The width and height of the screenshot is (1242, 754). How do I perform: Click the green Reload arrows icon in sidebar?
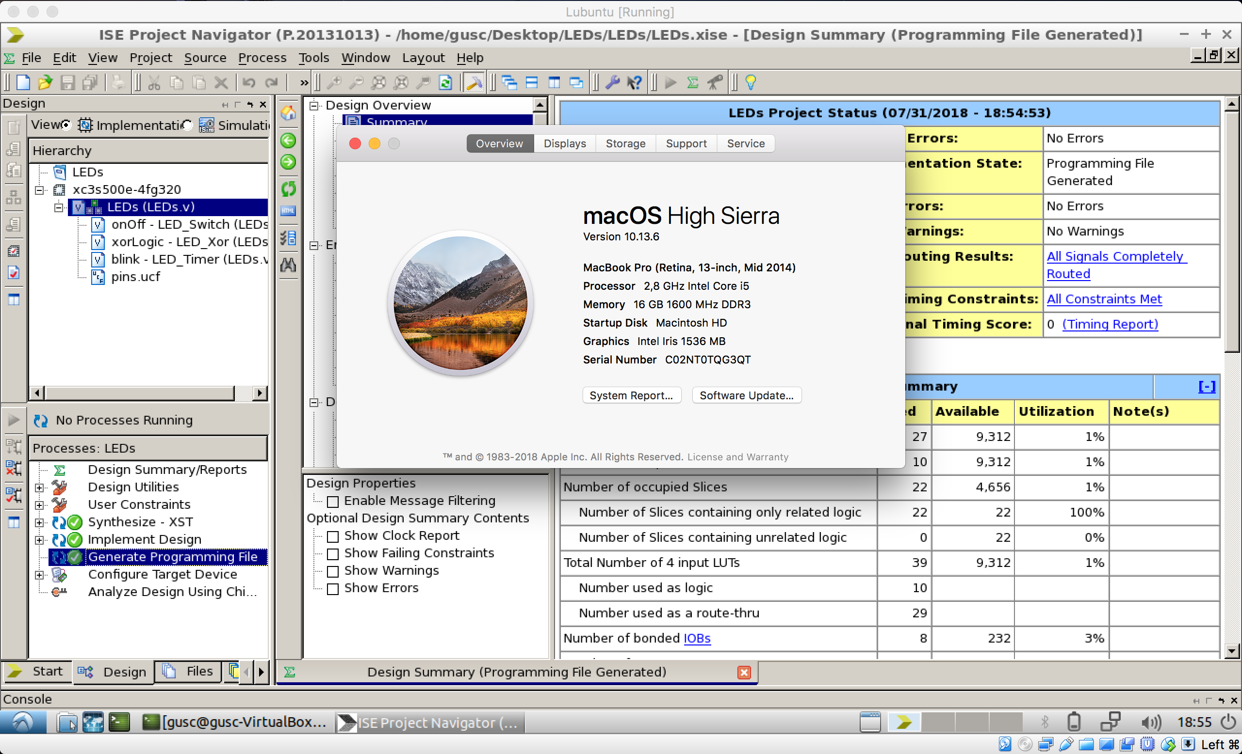[x=288, y=189]
